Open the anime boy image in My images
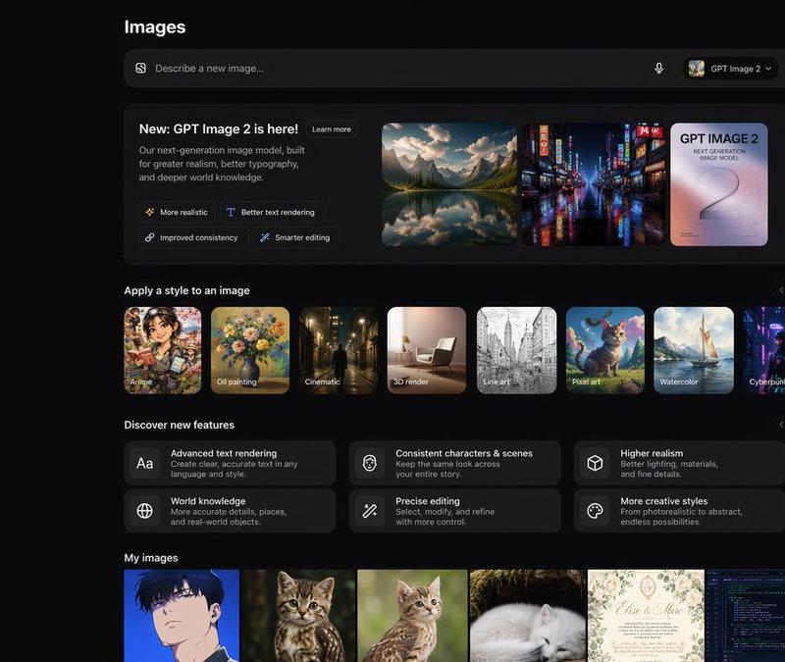785x662 pixels. pos(182,616)
